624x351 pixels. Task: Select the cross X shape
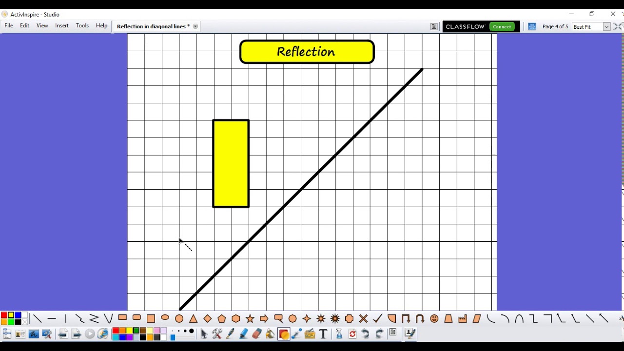363,319
